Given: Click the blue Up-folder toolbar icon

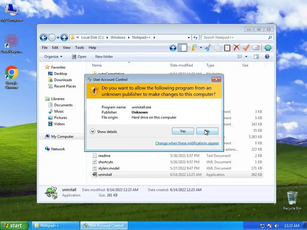Looking at the screenshot, I should tap(173, 48).
